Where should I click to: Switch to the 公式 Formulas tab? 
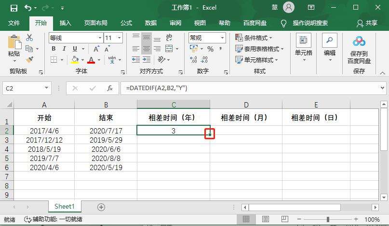click(126, 23)
